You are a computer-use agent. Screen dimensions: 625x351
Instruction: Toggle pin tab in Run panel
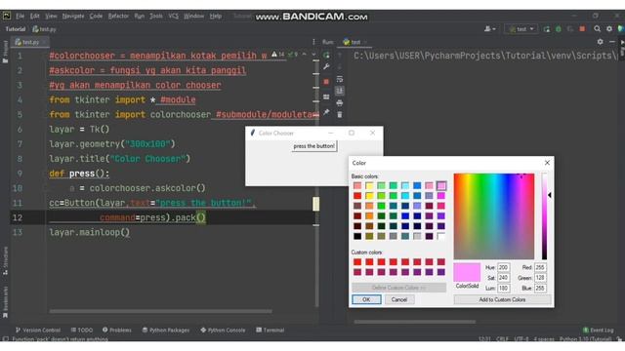[x=326, y=113]
